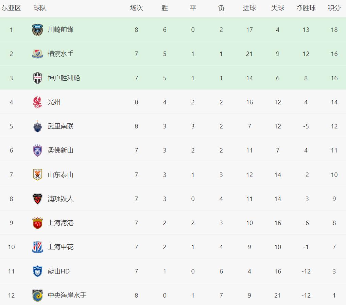346x305 pixels.
Task: Open the 川崎前锋 team name link
Action: (x=60, y=30)
